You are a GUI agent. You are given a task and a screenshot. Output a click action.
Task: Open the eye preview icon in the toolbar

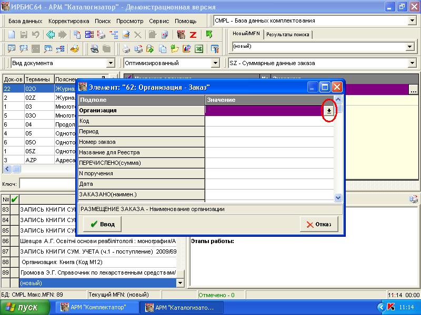click(94, 49)
